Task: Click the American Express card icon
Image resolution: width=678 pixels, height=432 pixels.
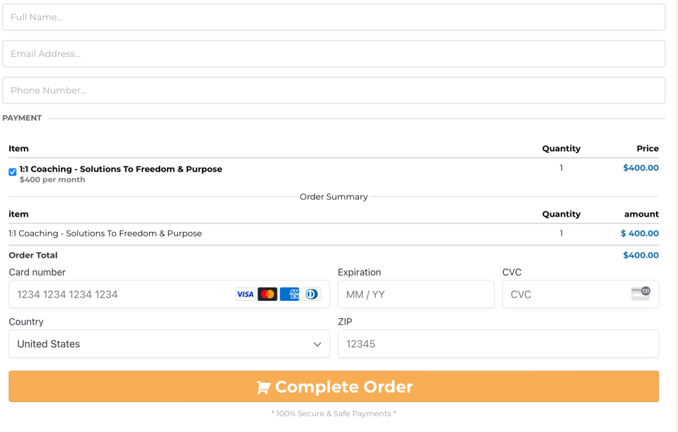Action: click(x=289, y=294)
